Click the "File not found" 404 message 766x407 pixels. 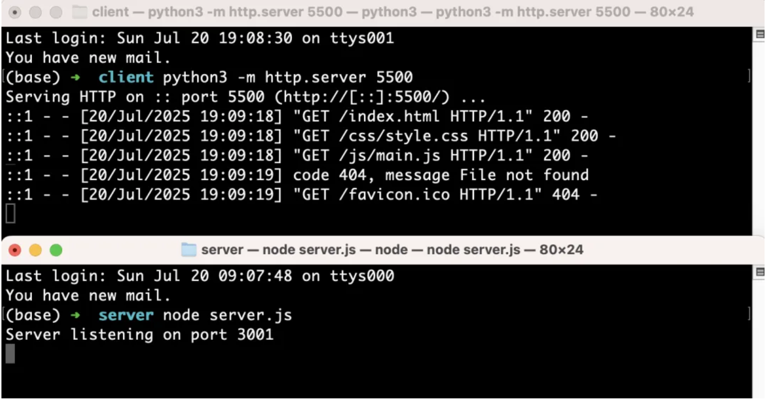point(524,175)
